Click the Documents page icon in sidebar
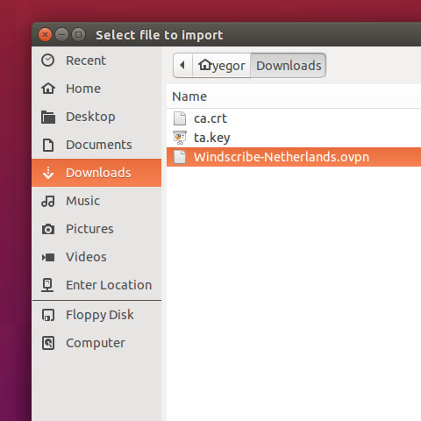Image resolution: width=421 pixels, height=421 pixels. click(48, 145)
